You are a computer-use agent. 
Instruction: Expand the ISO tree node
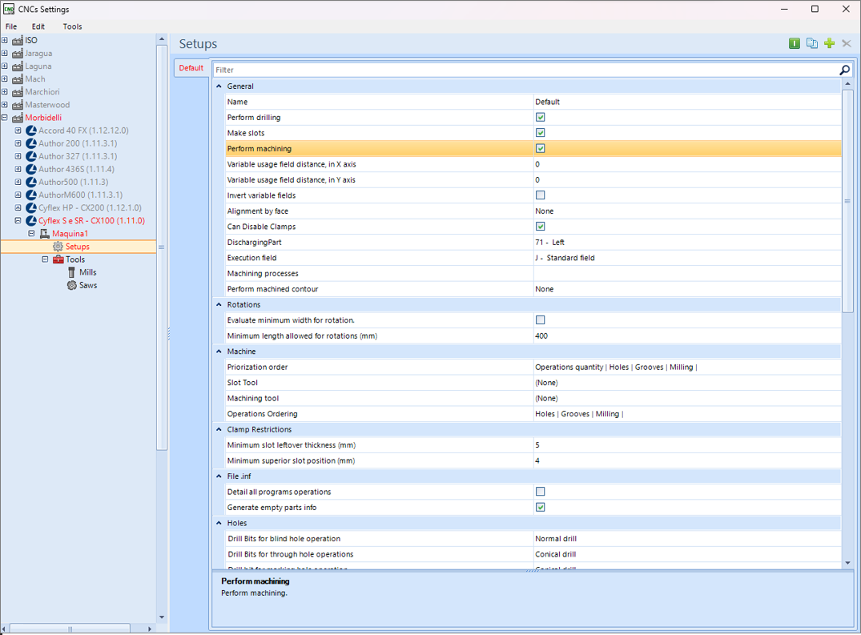pos(4,40)
